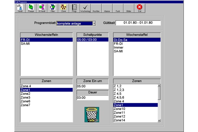The width and height of the screenshot is (198, 132).
Task: Expand the Programmblatt dropdown arrow
Action: [x=94, y=23]
